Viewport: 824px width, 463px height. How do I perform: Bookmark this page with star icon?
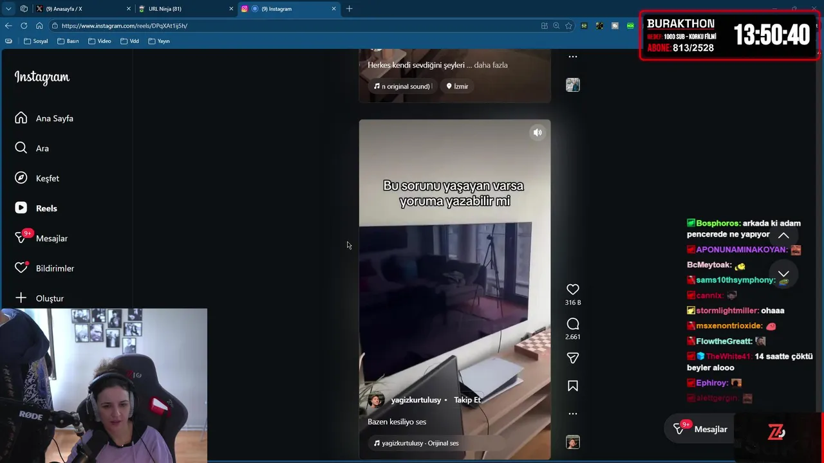(568, 26)
